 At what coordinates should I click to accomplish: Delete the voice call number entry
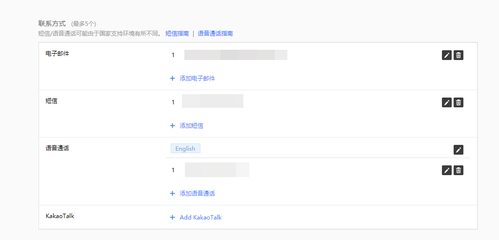pos(459,170)
